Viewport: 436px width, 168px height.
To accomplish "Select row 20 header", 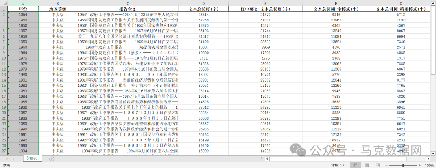I will [x=4, y=113].
